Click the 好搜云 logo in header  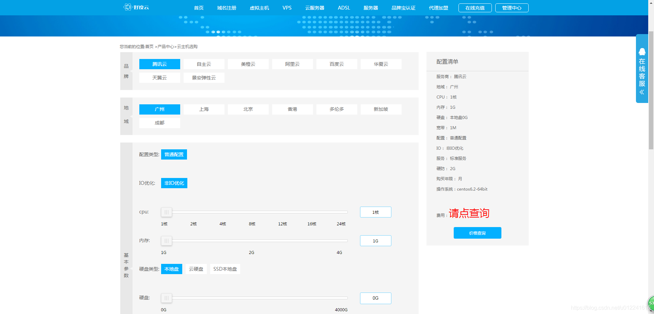(136, 7)
